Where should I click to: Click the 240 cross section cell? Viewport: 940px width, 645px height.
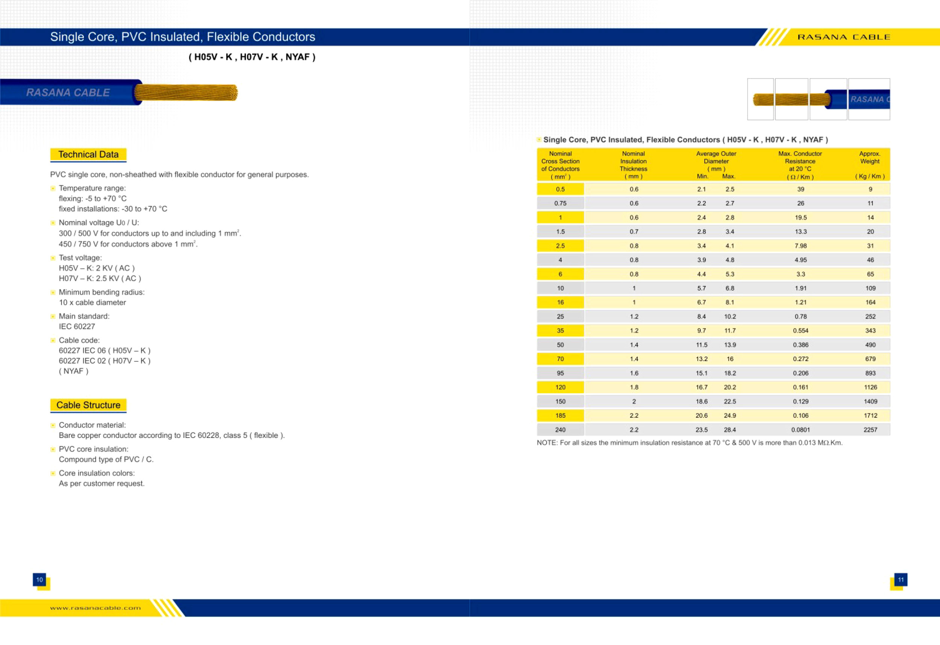click(560, 430)
